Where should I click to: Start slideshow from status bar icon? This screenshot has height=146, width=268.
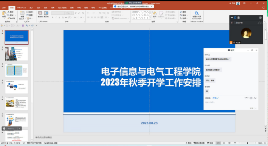(x=235, y=143)
